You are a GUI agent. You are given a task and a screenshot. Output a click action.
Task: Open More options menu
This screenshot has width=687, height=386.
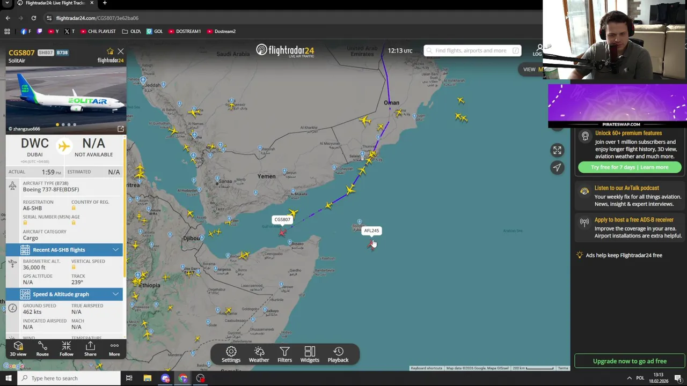[114, 349]
